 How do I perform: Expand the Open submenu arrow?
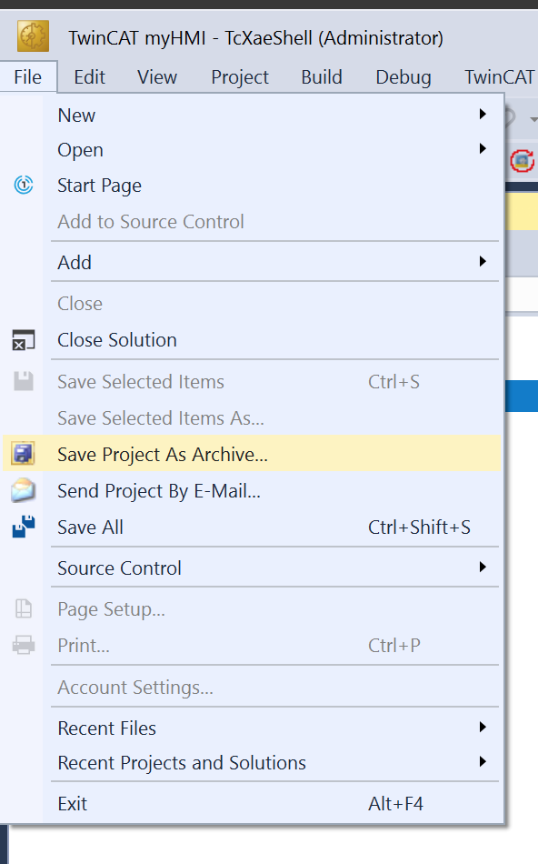tap(483, 149)
